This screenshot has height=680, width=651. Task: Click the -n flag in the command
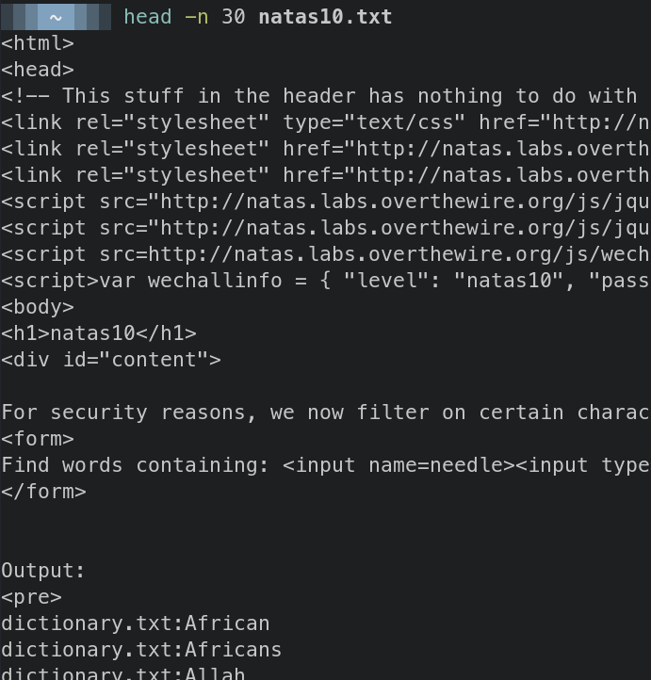(196, 17)
